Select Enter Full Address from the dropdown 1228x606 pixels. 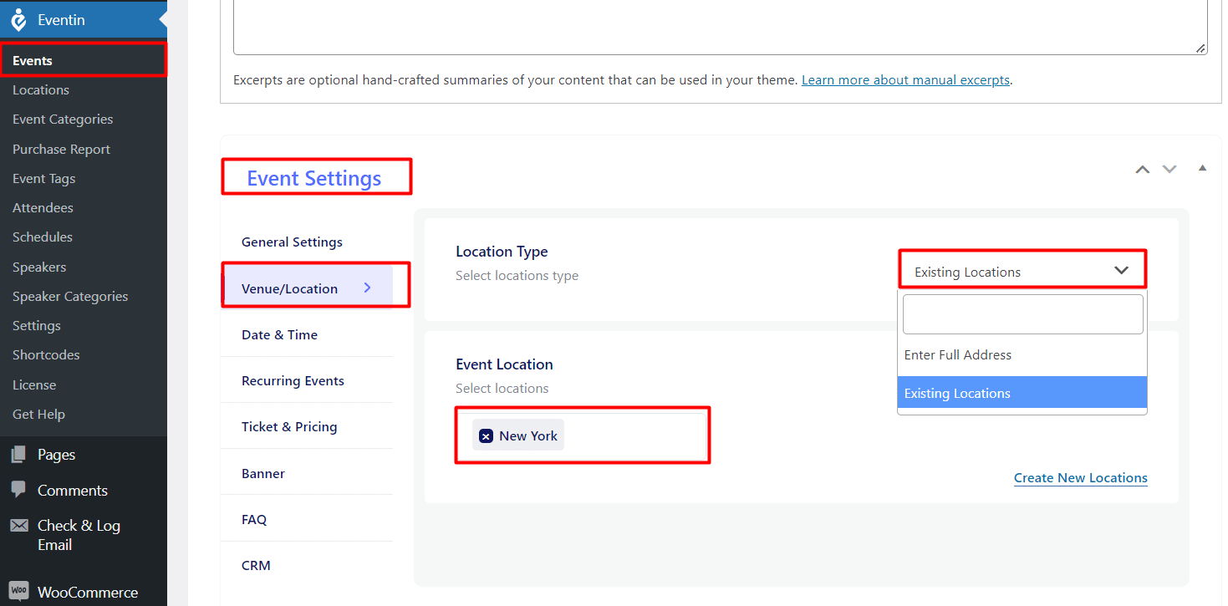click(x=957, y=354)
